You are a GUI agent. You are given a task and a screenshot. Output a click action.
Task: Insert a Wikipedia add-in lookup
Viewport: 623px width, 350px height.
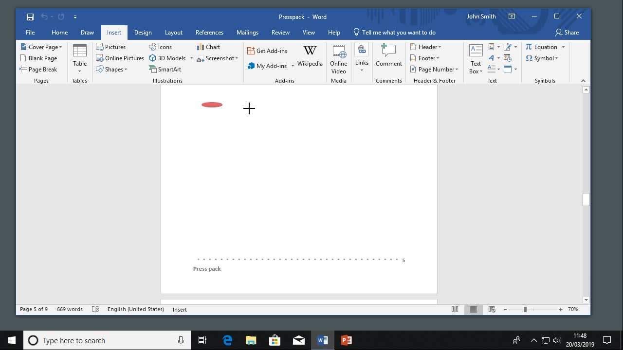[x=310, y=56]
